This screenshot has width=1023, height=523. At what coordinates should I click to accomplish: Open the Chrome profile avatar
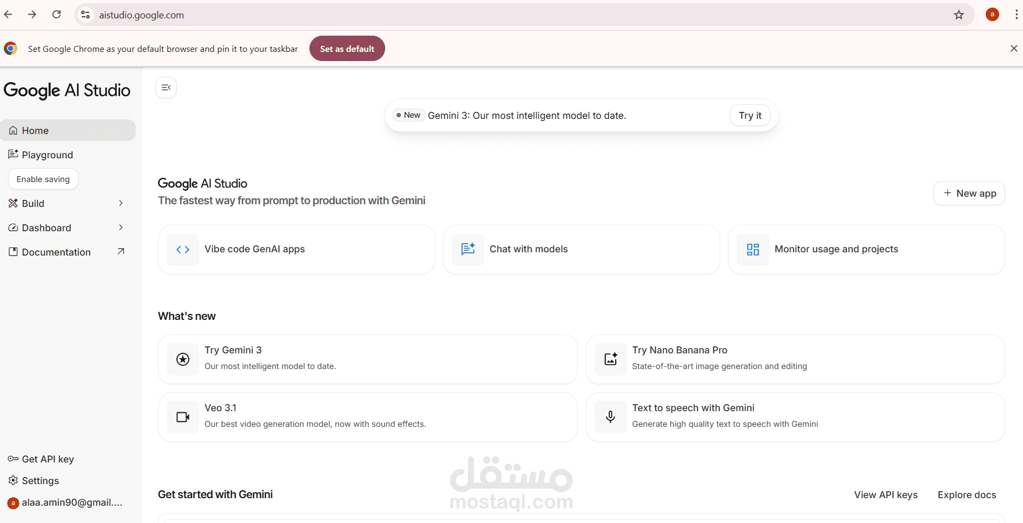click(x=992, y=15)
